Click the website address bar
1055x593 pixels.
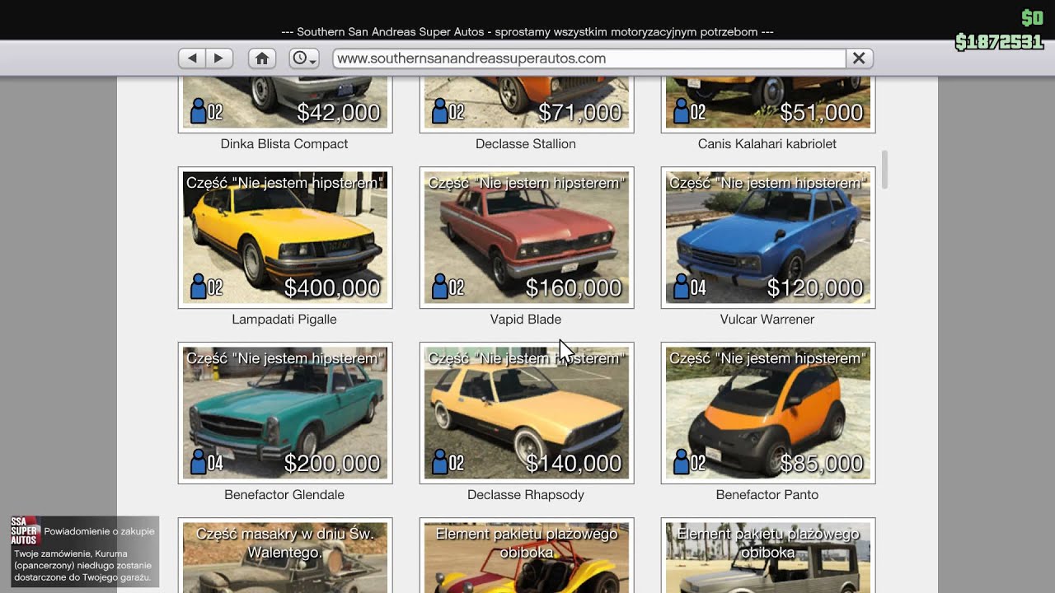click(x=589, y=58)
